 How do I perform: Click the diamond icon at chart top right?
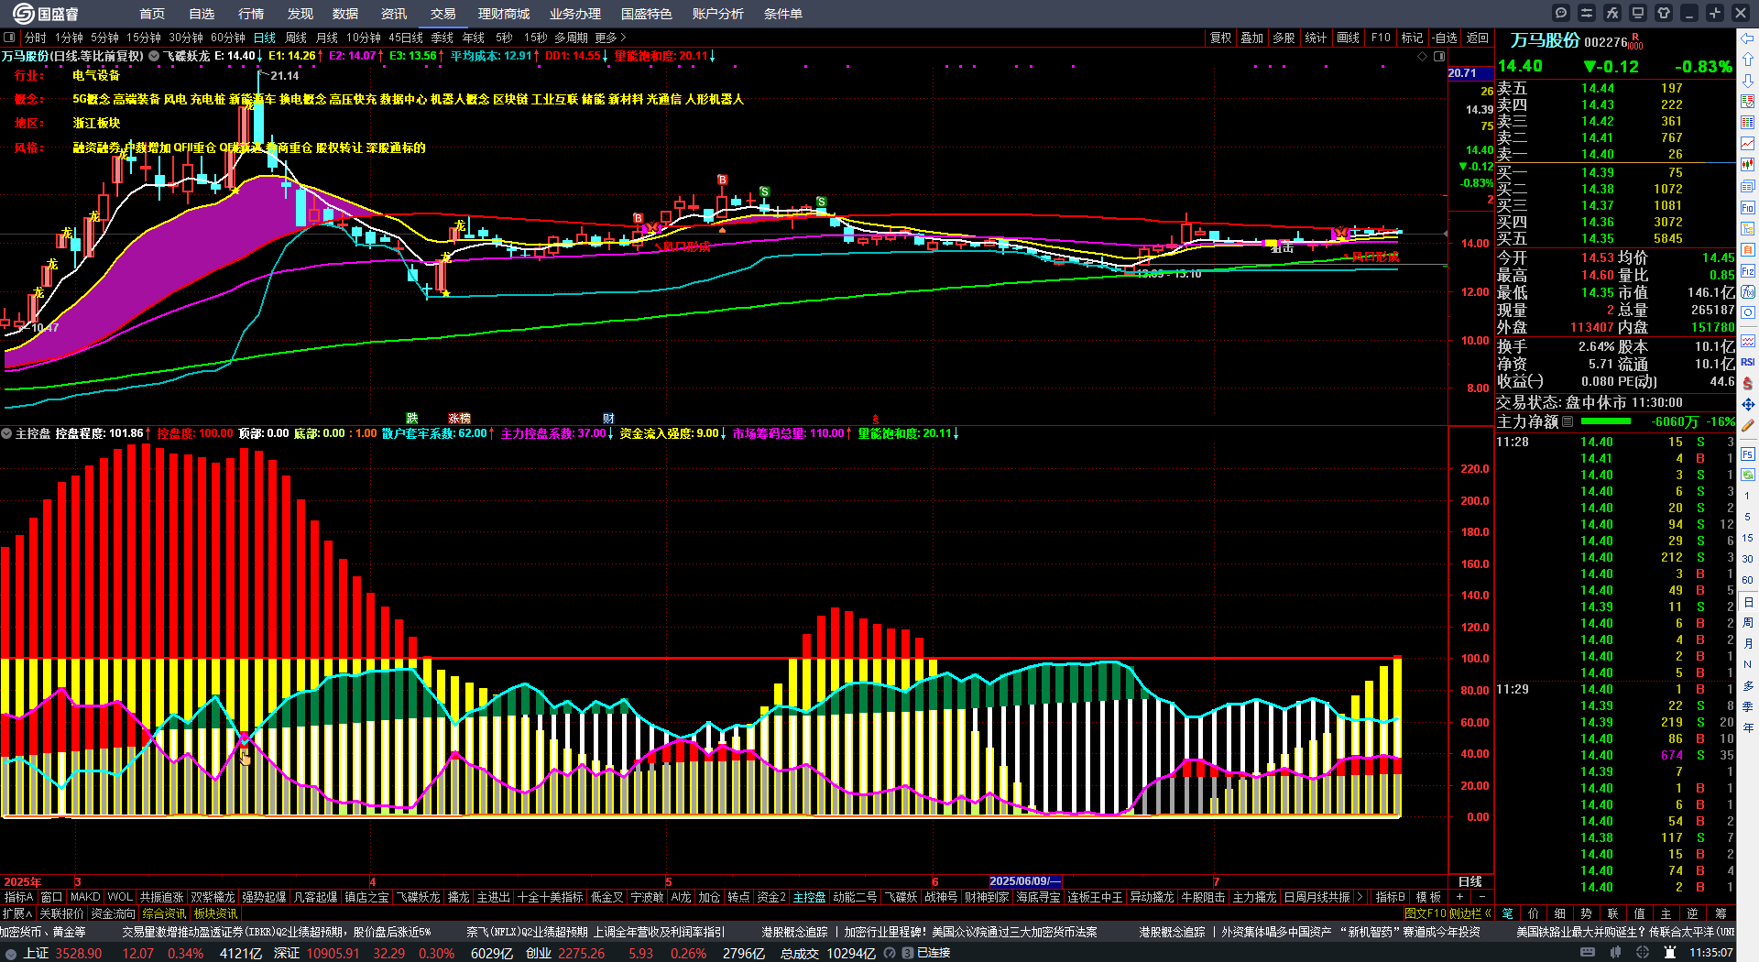(1423, 56)
